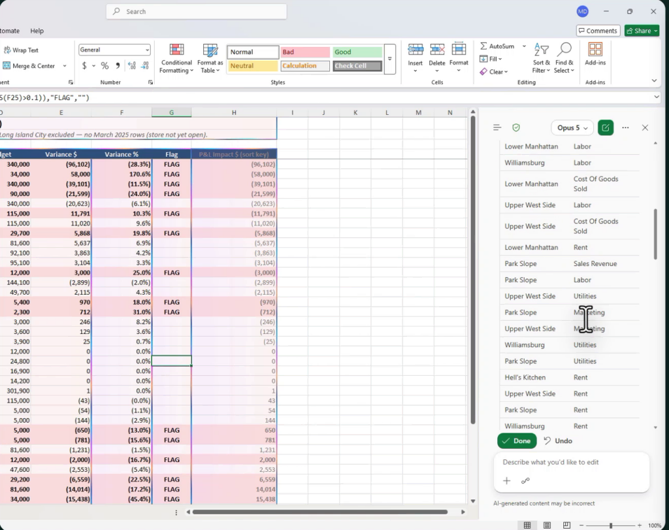Apply comma style format
669x530 pixels.
coord(118,66)
